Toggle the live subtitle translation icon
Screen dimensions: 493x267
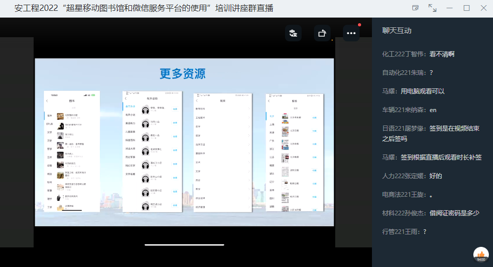click(293, 33)
